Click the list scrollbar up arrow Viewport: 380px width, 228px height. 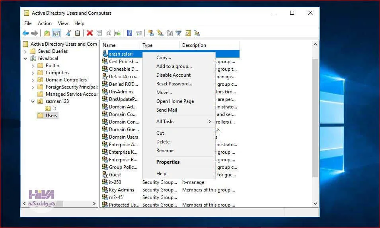coord(315,44)
